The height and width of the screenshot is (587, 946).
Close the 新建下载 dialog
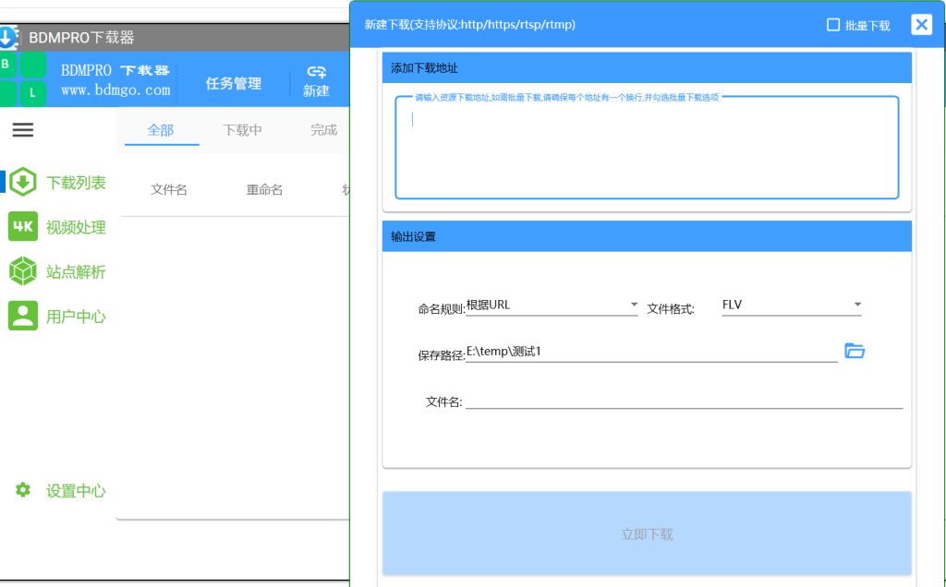921,25
